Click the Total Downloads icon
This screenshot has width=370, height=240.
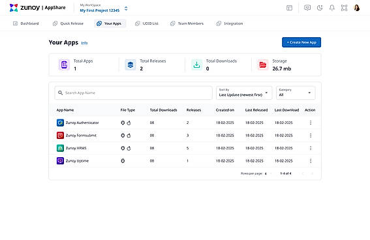tap(196, 65)
